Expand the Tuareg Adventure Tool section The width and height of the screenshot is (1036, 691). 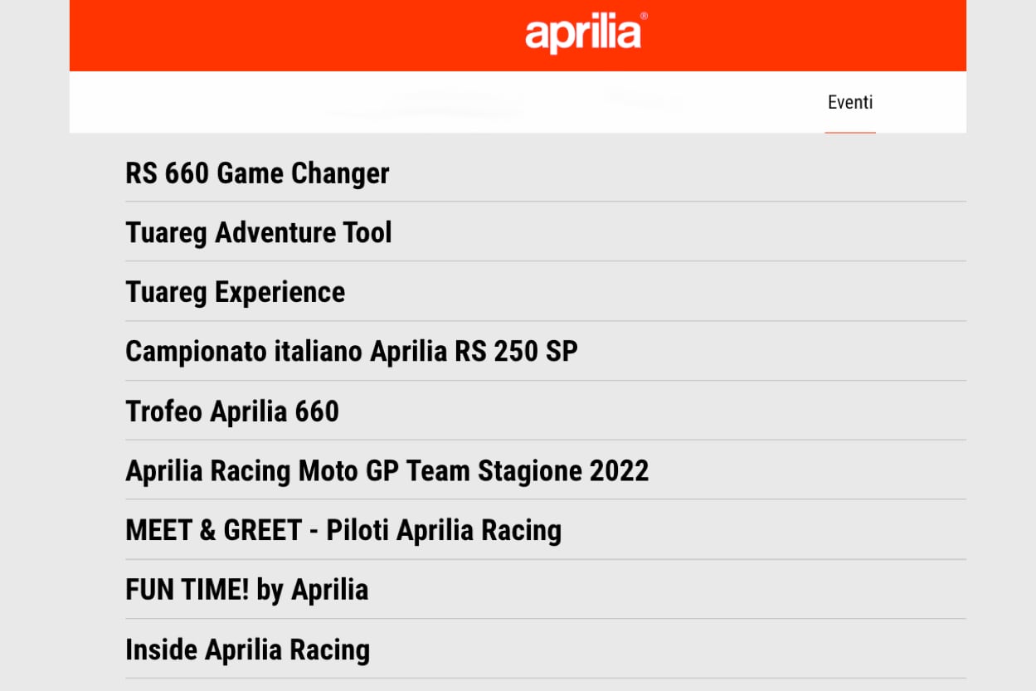[258, 233]
